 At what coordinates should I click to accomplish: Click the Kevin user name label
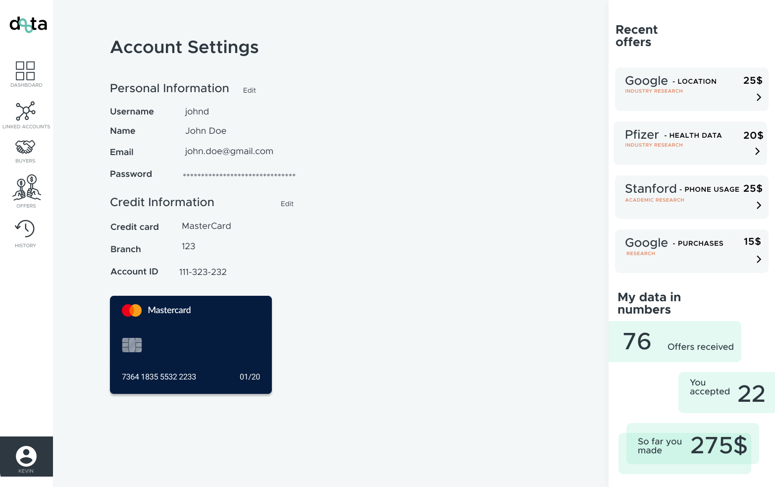point(26,471)
